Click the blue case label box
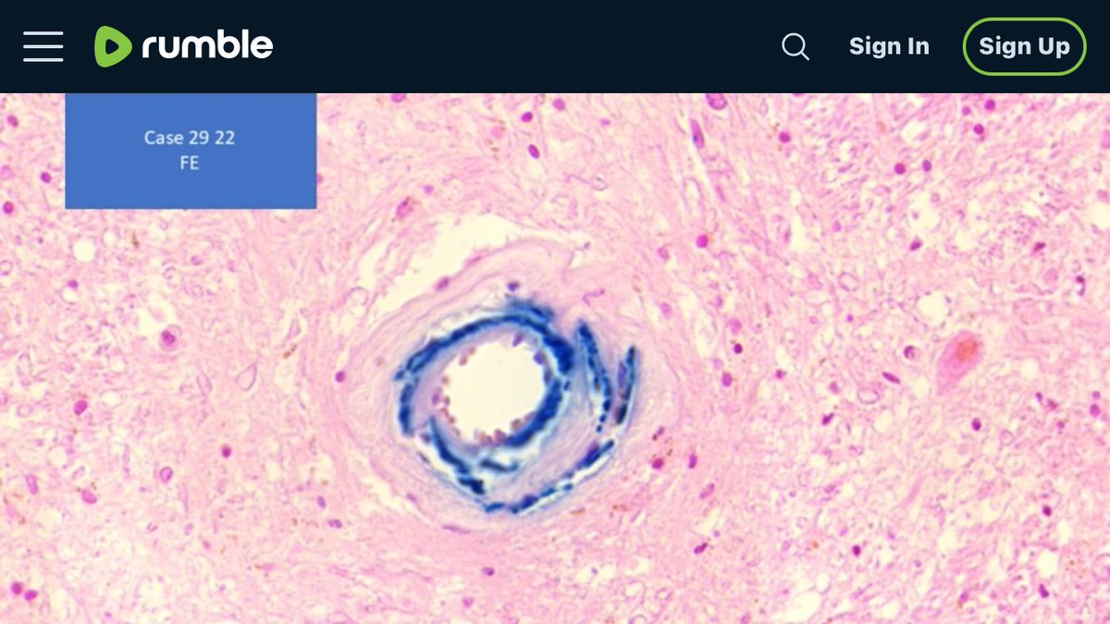Image resolution: width=1110 pixels, height=624 pixels. (x=191, y=150)
